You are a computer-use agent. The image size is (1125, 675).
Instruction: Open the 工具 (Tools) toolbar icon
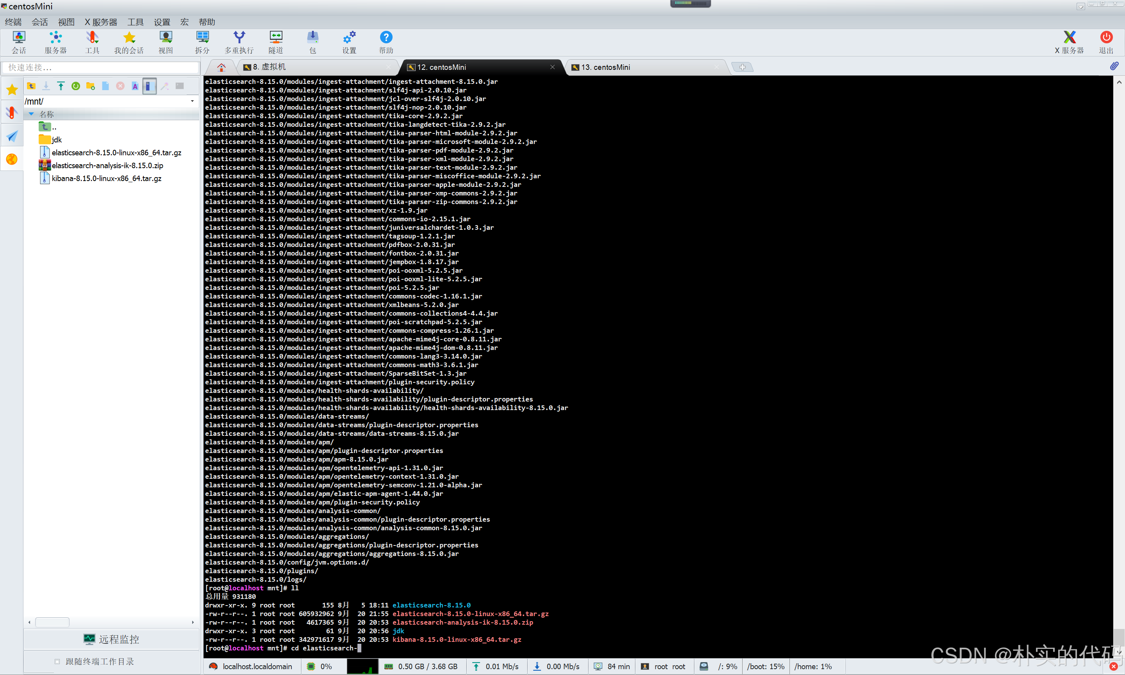pyautogui.click(x=92, y=42)
